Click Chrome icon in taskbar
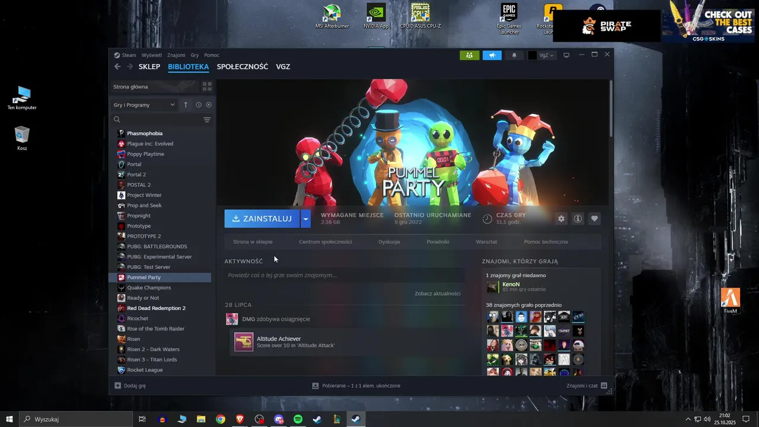Image resolution: width=759 pixels, height=427 pixels. (x=221, y=419)
